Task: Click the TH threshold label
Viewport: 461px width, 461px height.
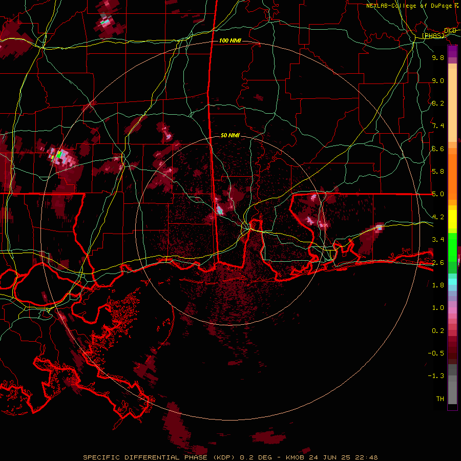Action: pyautogui.click(x=440, y=399)
